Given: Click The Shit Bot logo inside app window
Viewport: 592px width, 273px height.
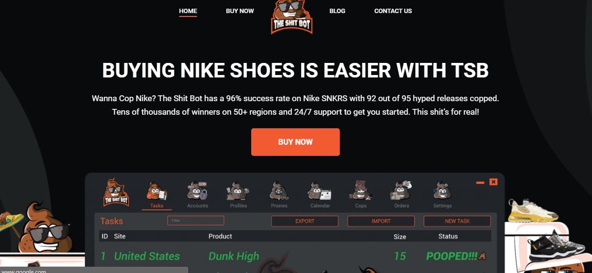Looking at the screenshot, I should click(116, 192).
